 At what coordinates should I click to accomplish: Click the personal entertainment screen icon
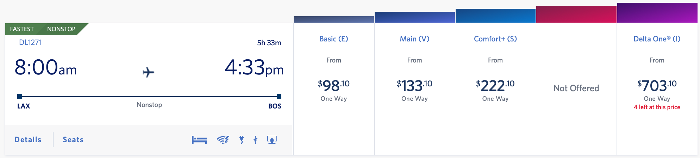(x=272, y=140)
